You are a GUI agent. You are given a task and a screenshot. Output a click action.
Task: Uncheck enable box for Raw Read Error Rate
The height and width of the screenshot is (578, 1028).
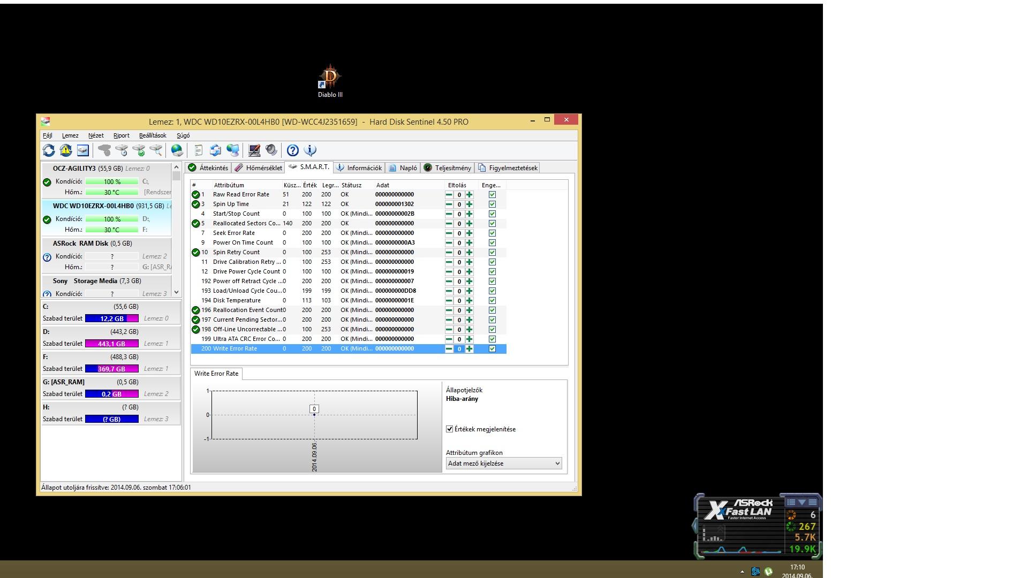click(x=492, y=195)
